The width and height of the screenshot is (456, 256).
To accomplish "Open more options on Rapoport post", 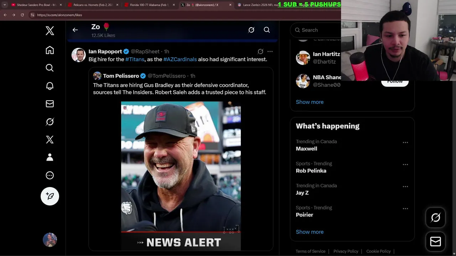I will tap(270, 52).
